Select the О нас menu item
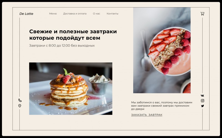 pyautogui.click(x=96, y=14)
